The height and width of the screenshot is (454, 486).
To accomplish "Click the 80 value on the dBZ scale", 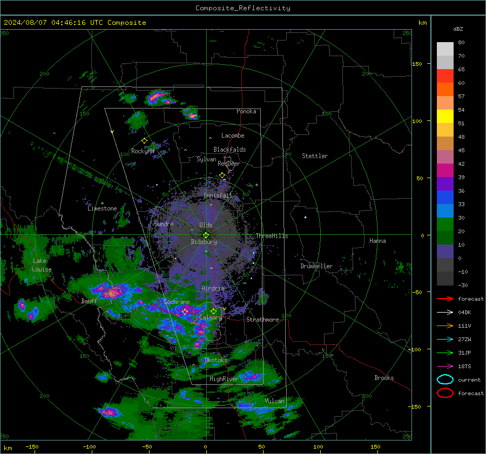I will coord(461,42).
